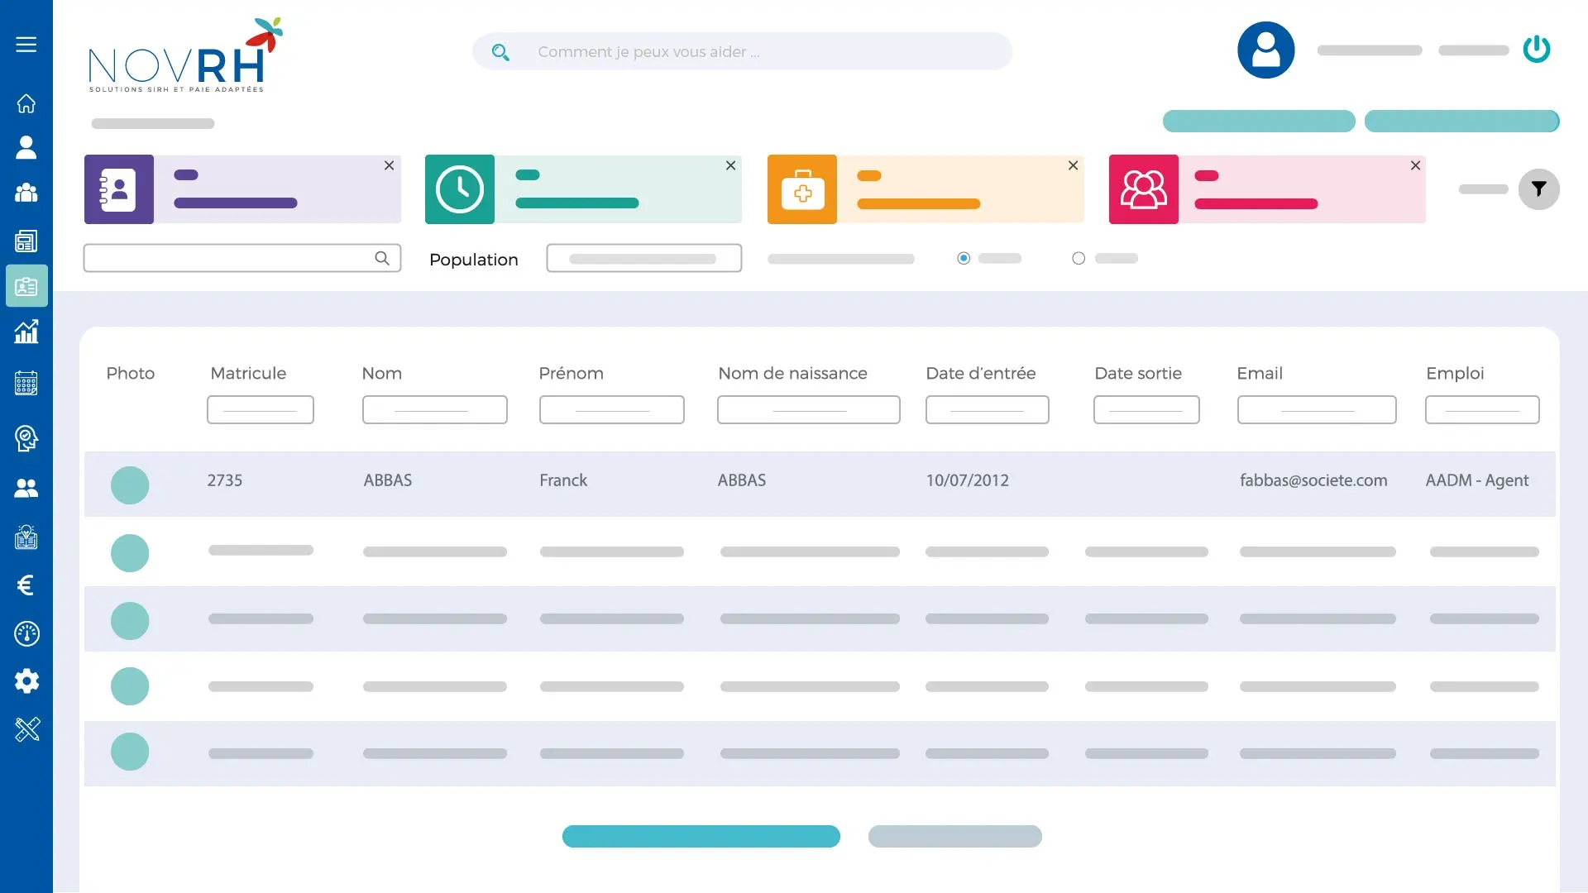Close the pink group card
Screen dimensions: 1588x893
(x=1415, y=166)
